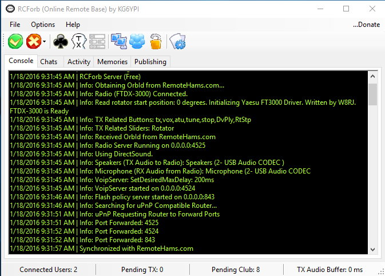Click the ...Donate link

pos(366,25)
